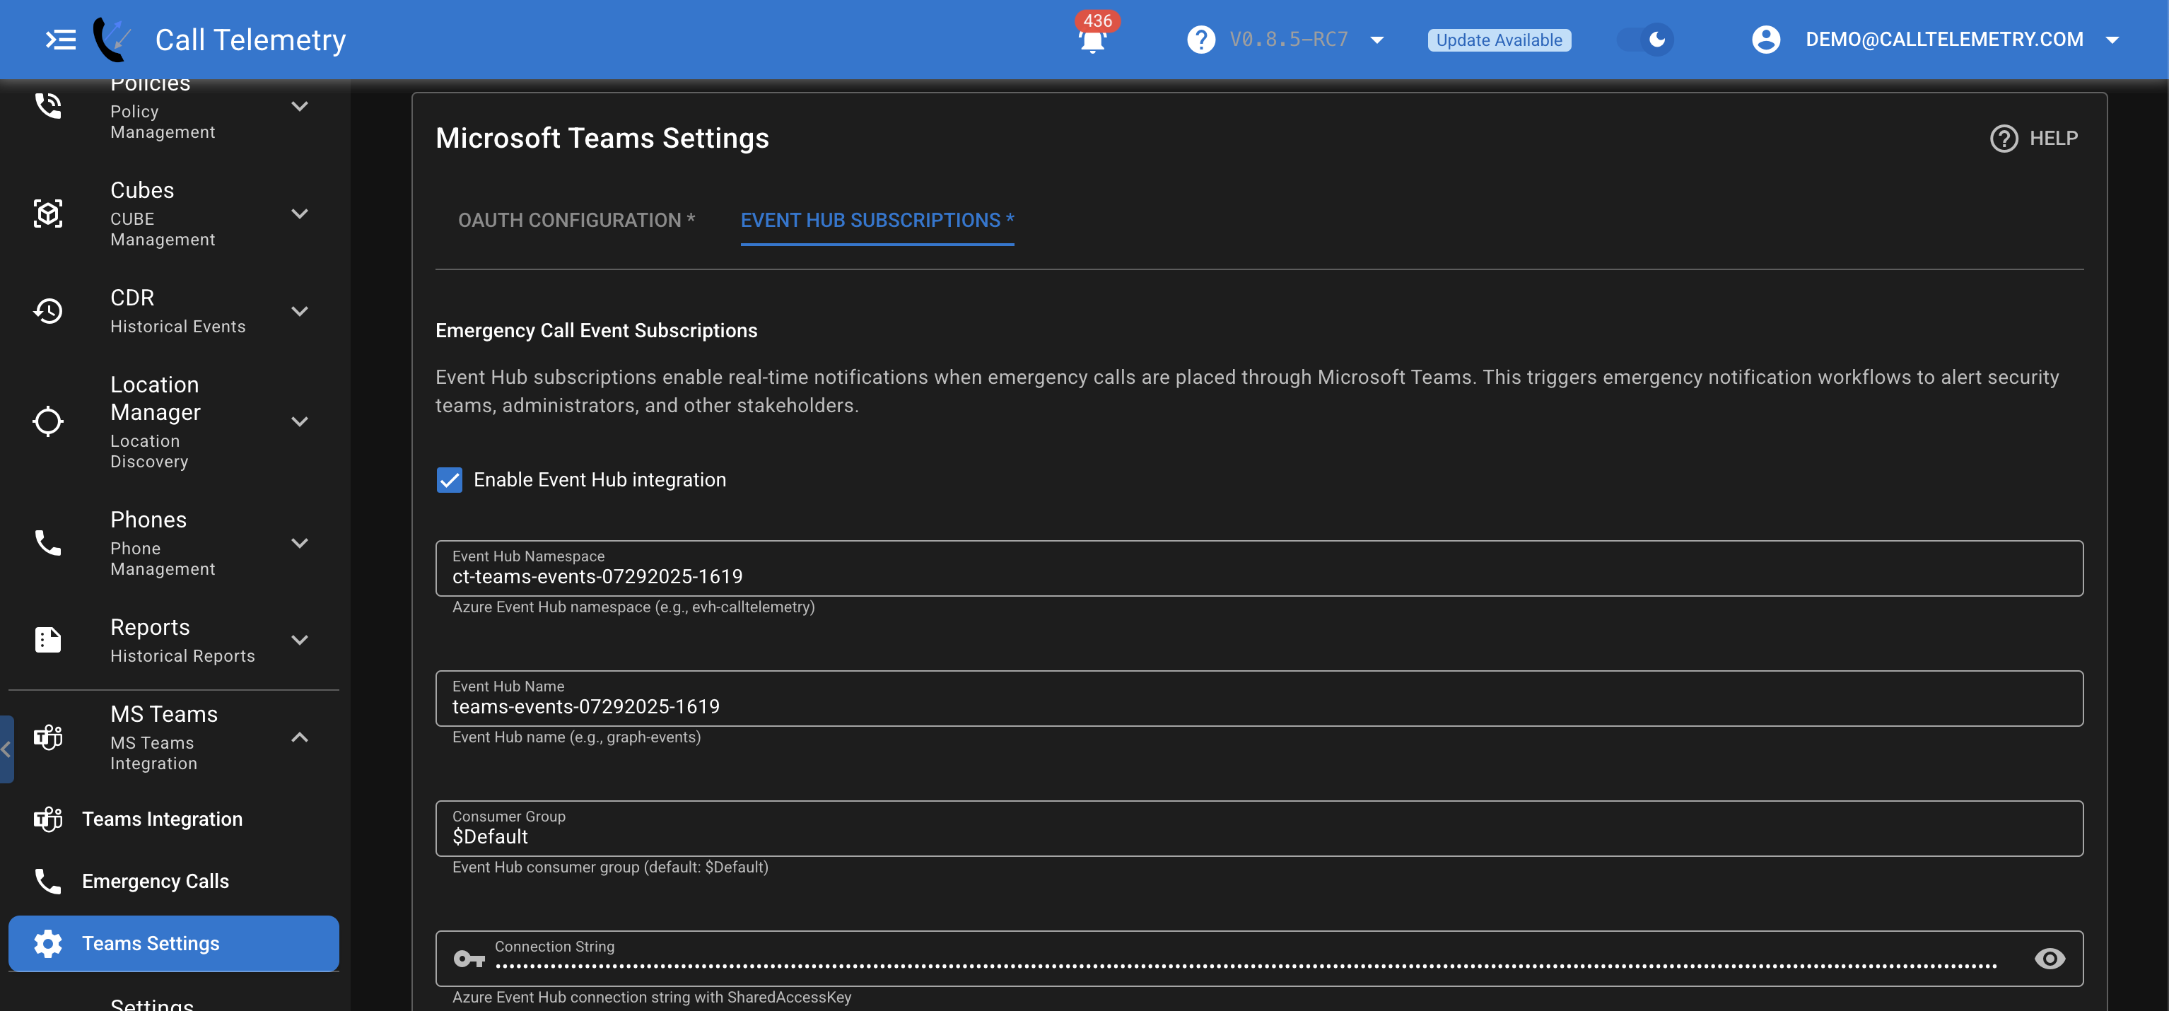Toggle dark mode switch
The width and height of the screenshot is (2169, 1011).
click(1645, 40)
